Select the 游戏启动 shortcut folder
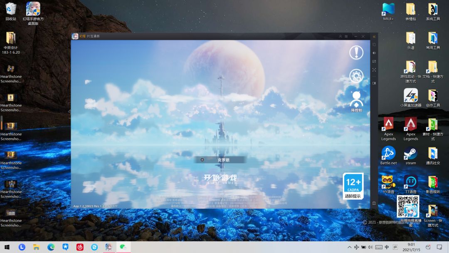449x253 pixels. 411,72
